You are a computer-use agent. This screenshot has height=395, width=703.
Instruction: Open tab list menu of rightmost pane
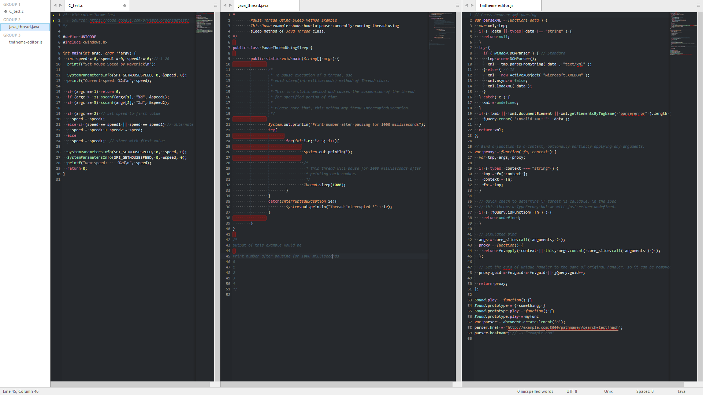point(698,5)
